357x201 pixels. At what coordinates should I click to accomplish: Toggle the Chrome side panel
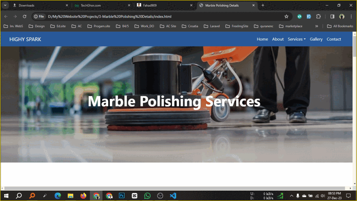click(332, 17)
